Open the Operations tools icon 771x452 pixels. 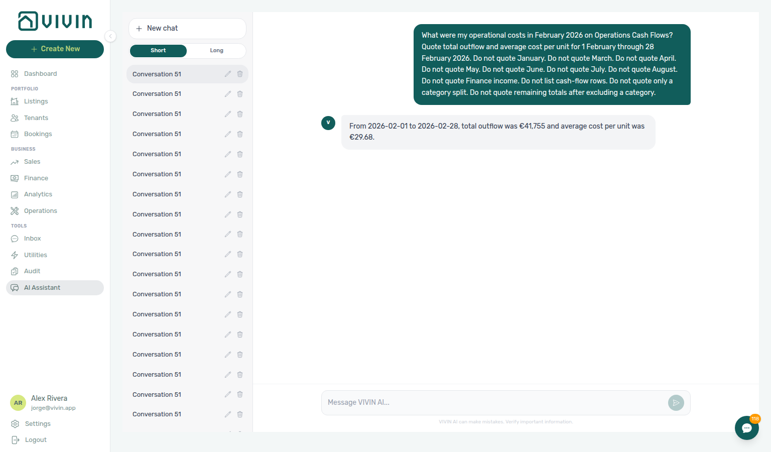15,211
